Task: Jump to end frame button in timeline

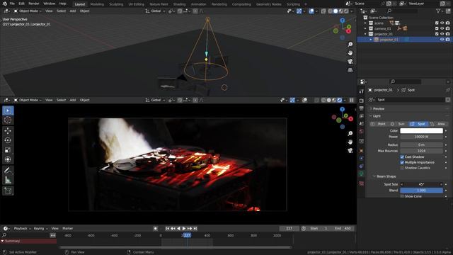Action: (195, 228)
